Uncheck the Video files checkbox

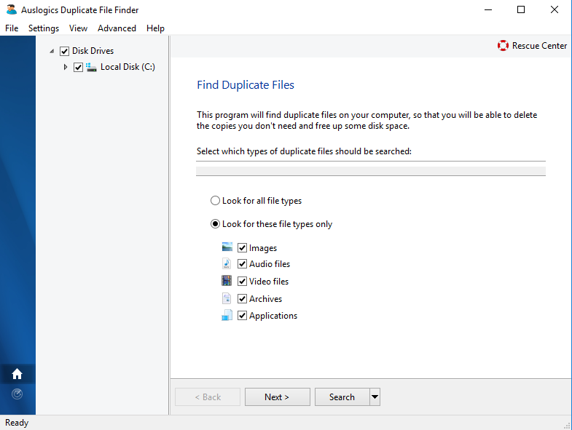243,282
